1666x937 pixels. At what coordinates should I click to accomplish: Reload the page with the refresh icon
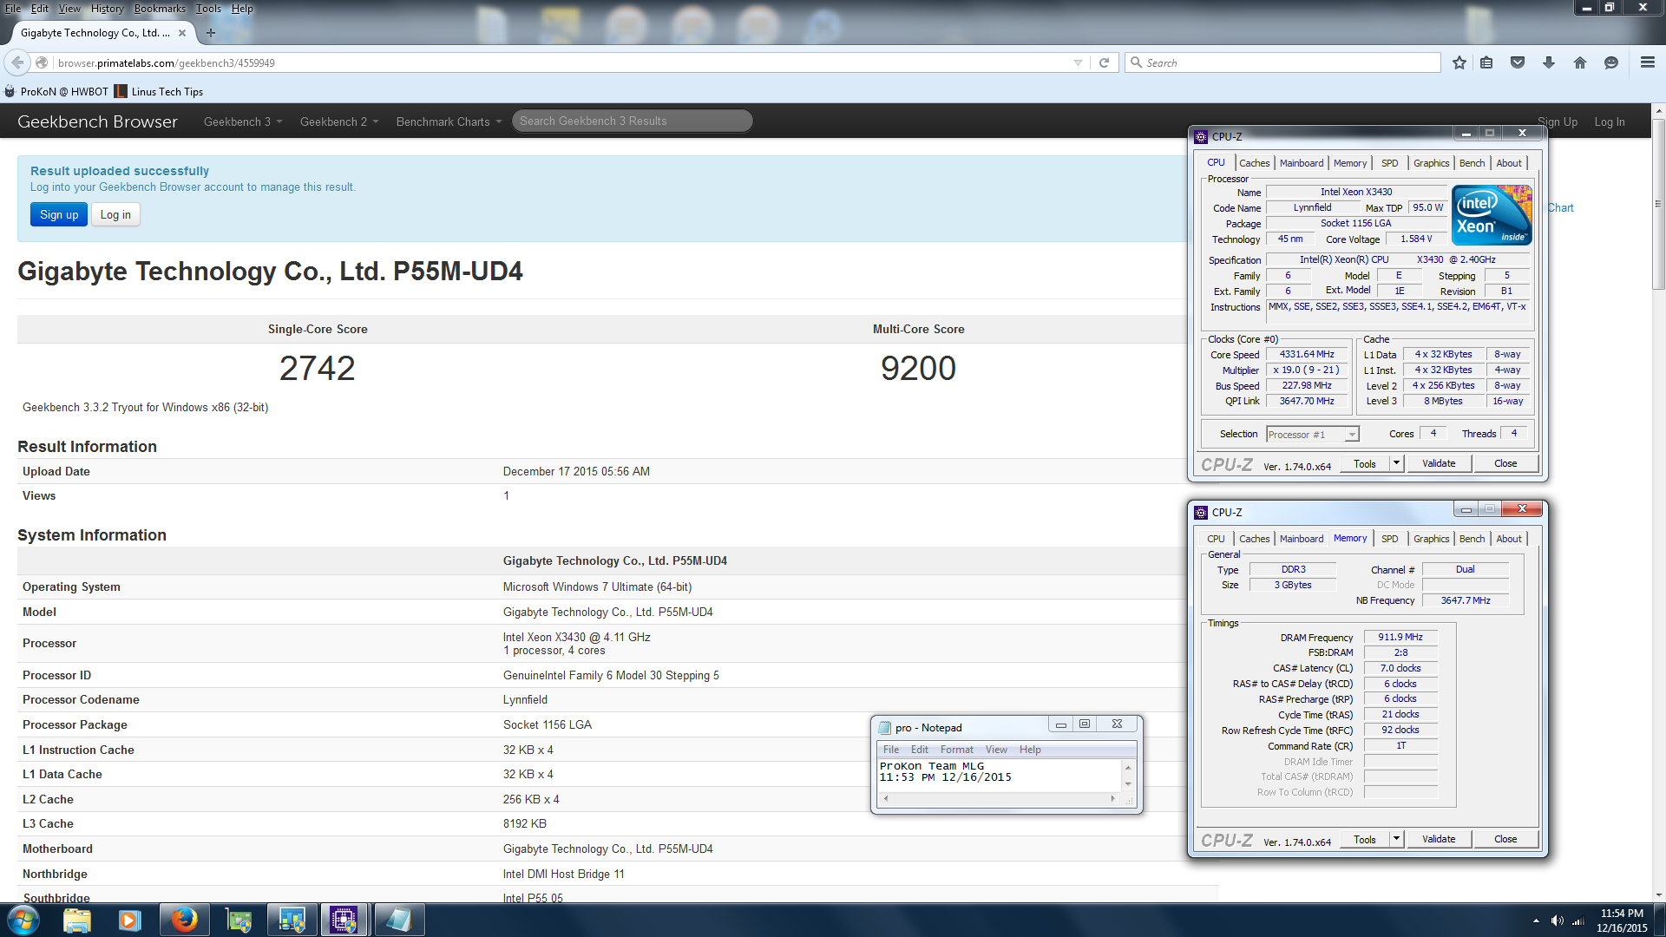pos(1104,62)
